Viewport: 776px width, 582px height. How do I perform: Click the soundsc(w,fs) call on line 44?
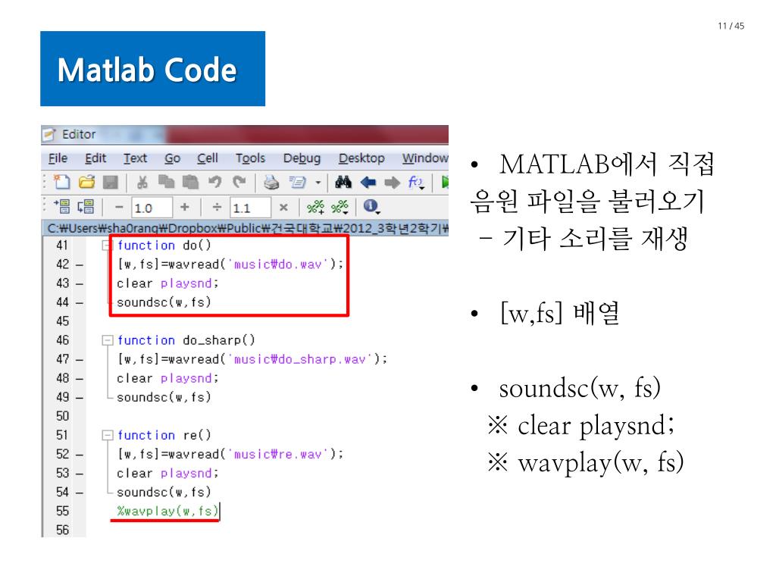pos(164,302)
